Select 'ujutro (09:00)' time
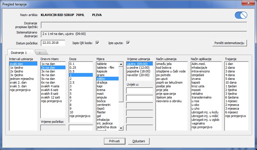The height and width of the screenshot is (150, 257). click(140, 64)
